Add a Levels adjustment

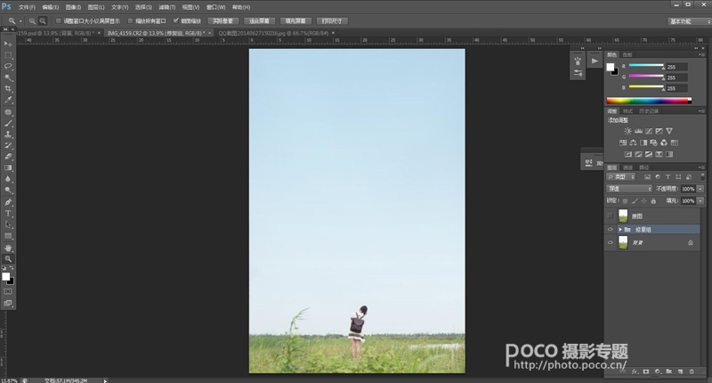click(x=638, y=131)
